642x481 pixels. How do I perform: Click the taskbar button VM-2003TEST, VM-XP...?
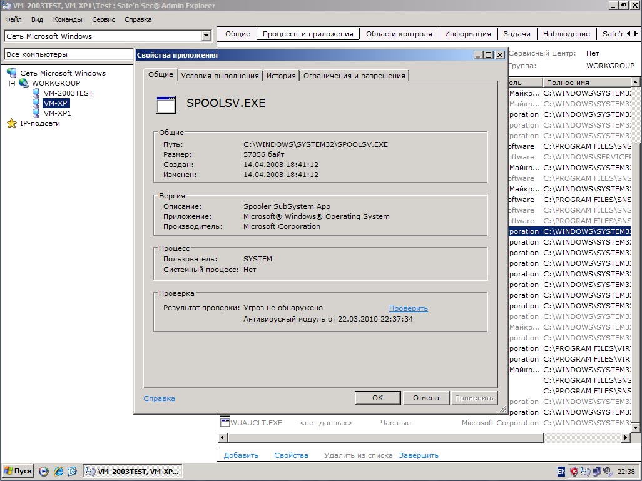pyautogui.click(x=133, y=471)
